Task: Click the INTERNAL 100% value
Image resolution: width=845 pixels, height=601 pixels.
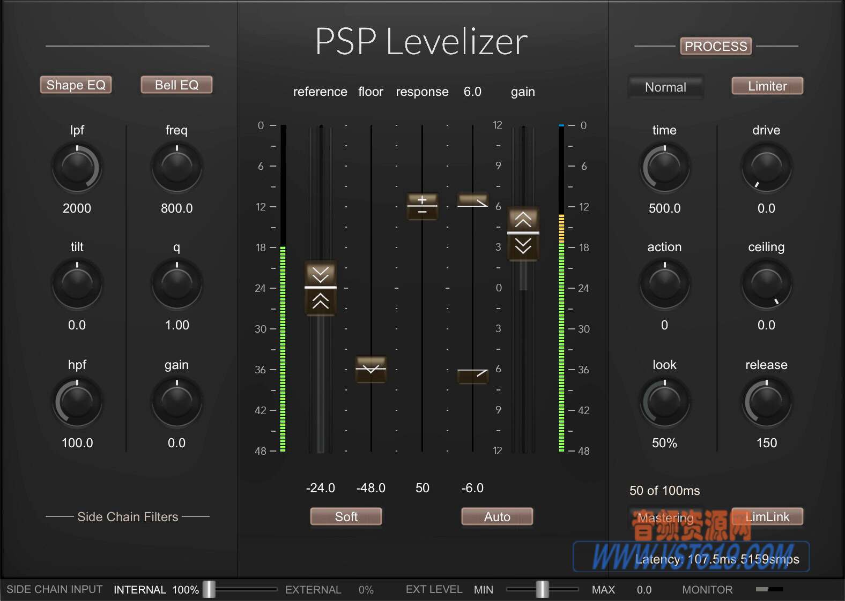Action: pyautogui.click(x=186, y=590)
